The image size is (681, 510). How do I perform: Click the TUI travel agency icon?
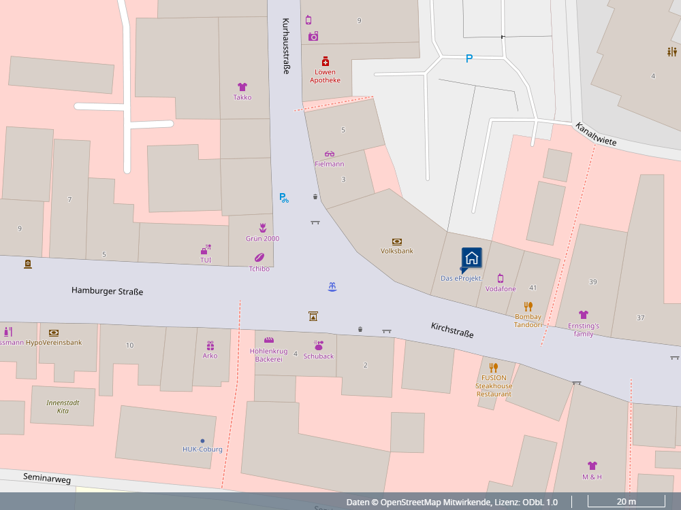coord(206,250)
